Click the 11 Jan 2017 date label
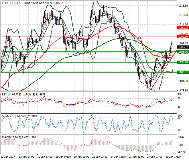 click(8, 157)
